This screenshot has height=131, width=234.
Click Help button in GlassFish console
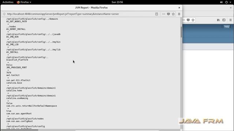[227, 27]
